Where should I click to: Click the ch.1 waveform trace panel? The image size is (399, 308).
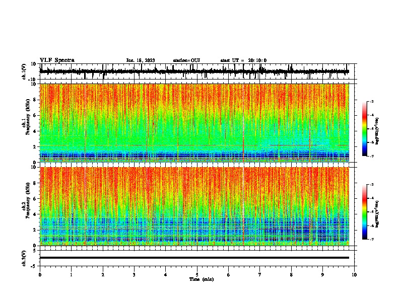point(197,71)
